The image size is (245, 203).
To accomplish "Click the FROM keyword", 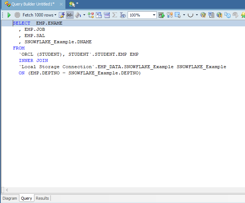I will (x=19, y=48).
